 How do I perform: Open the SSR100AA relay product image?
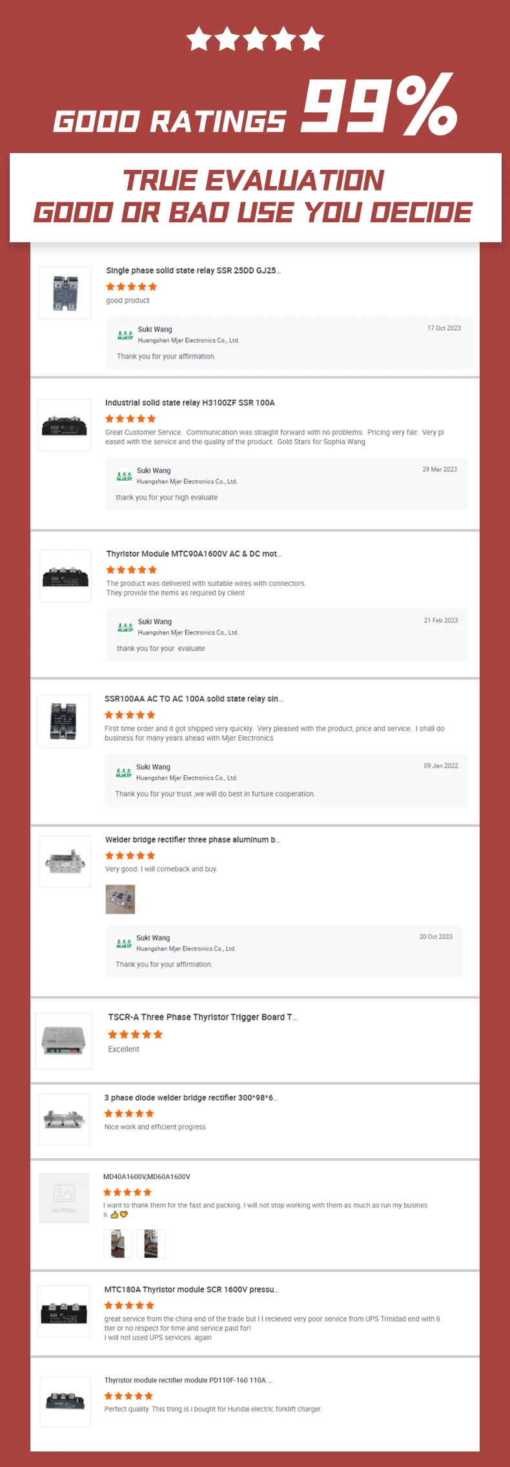point(63,721)
